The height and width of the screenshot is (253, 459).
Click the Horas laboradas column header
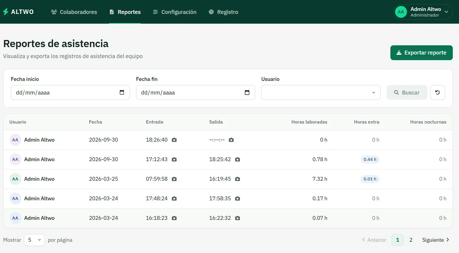[x=309, y=122]
